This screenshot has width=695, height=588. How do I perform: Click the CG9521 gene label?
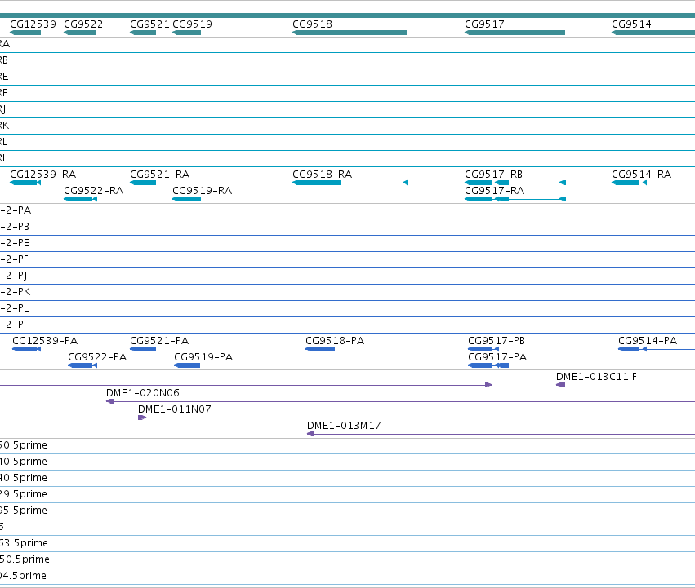149,24
